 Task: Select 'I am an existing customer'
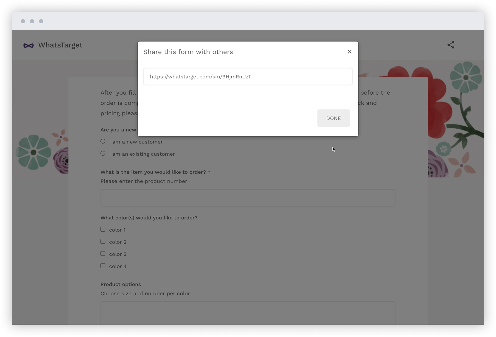pyautogui.click(x=103, y=153)
